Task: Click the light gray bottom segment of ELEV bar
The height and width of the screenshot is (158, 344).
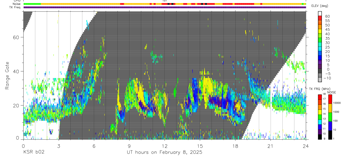Action: tap(320, 80)
